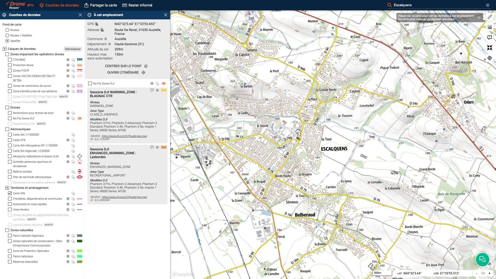Click orange Lasbordes zone color swatch

click(164, 147)
